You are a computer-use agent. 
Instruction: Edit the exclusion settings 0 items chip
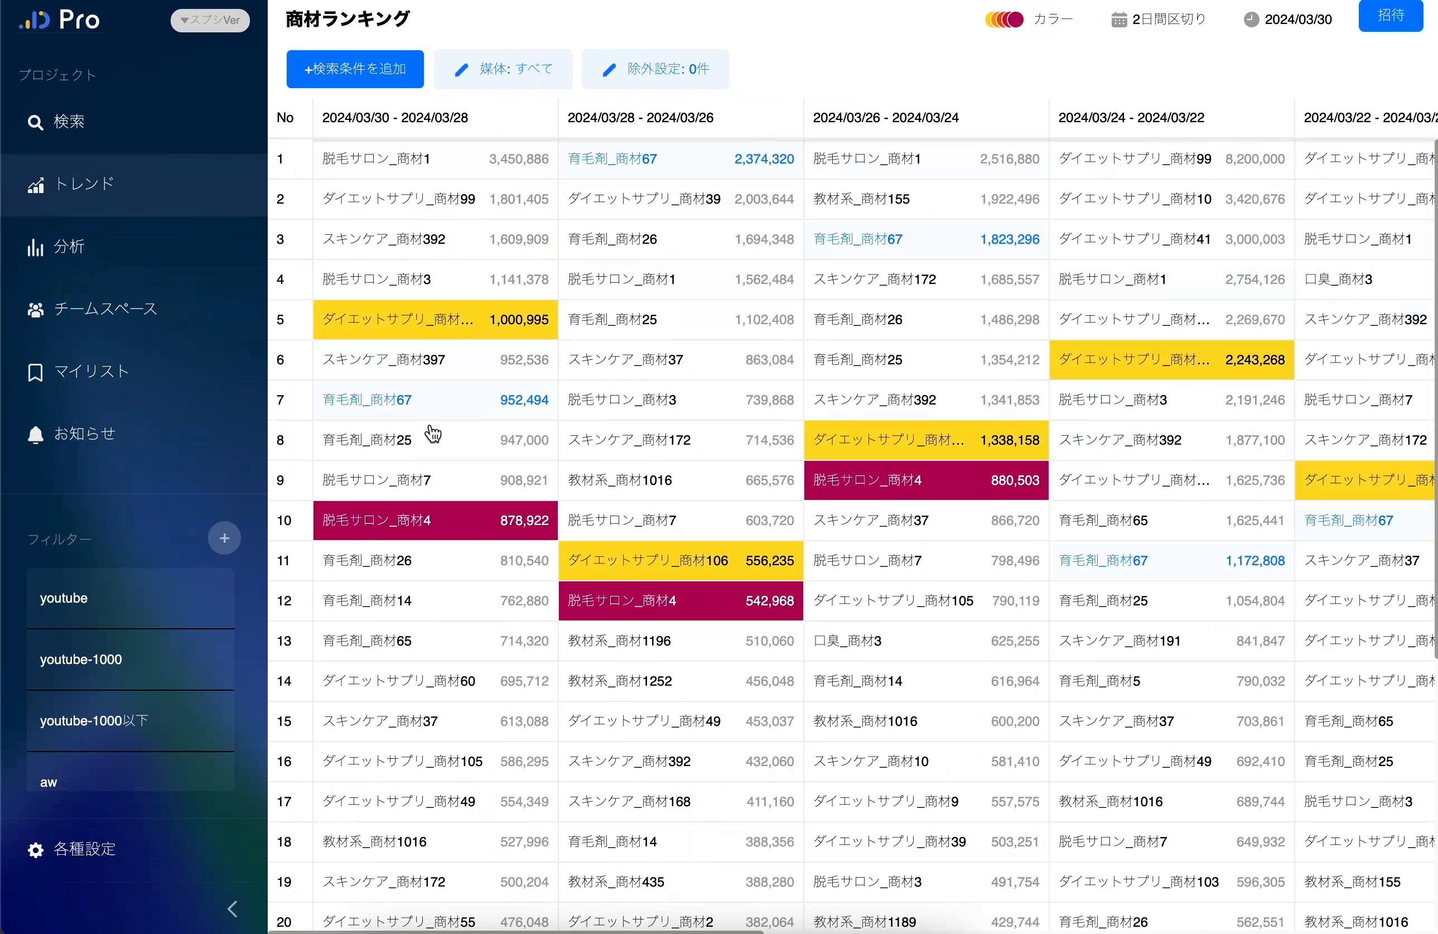coord(655,69)
